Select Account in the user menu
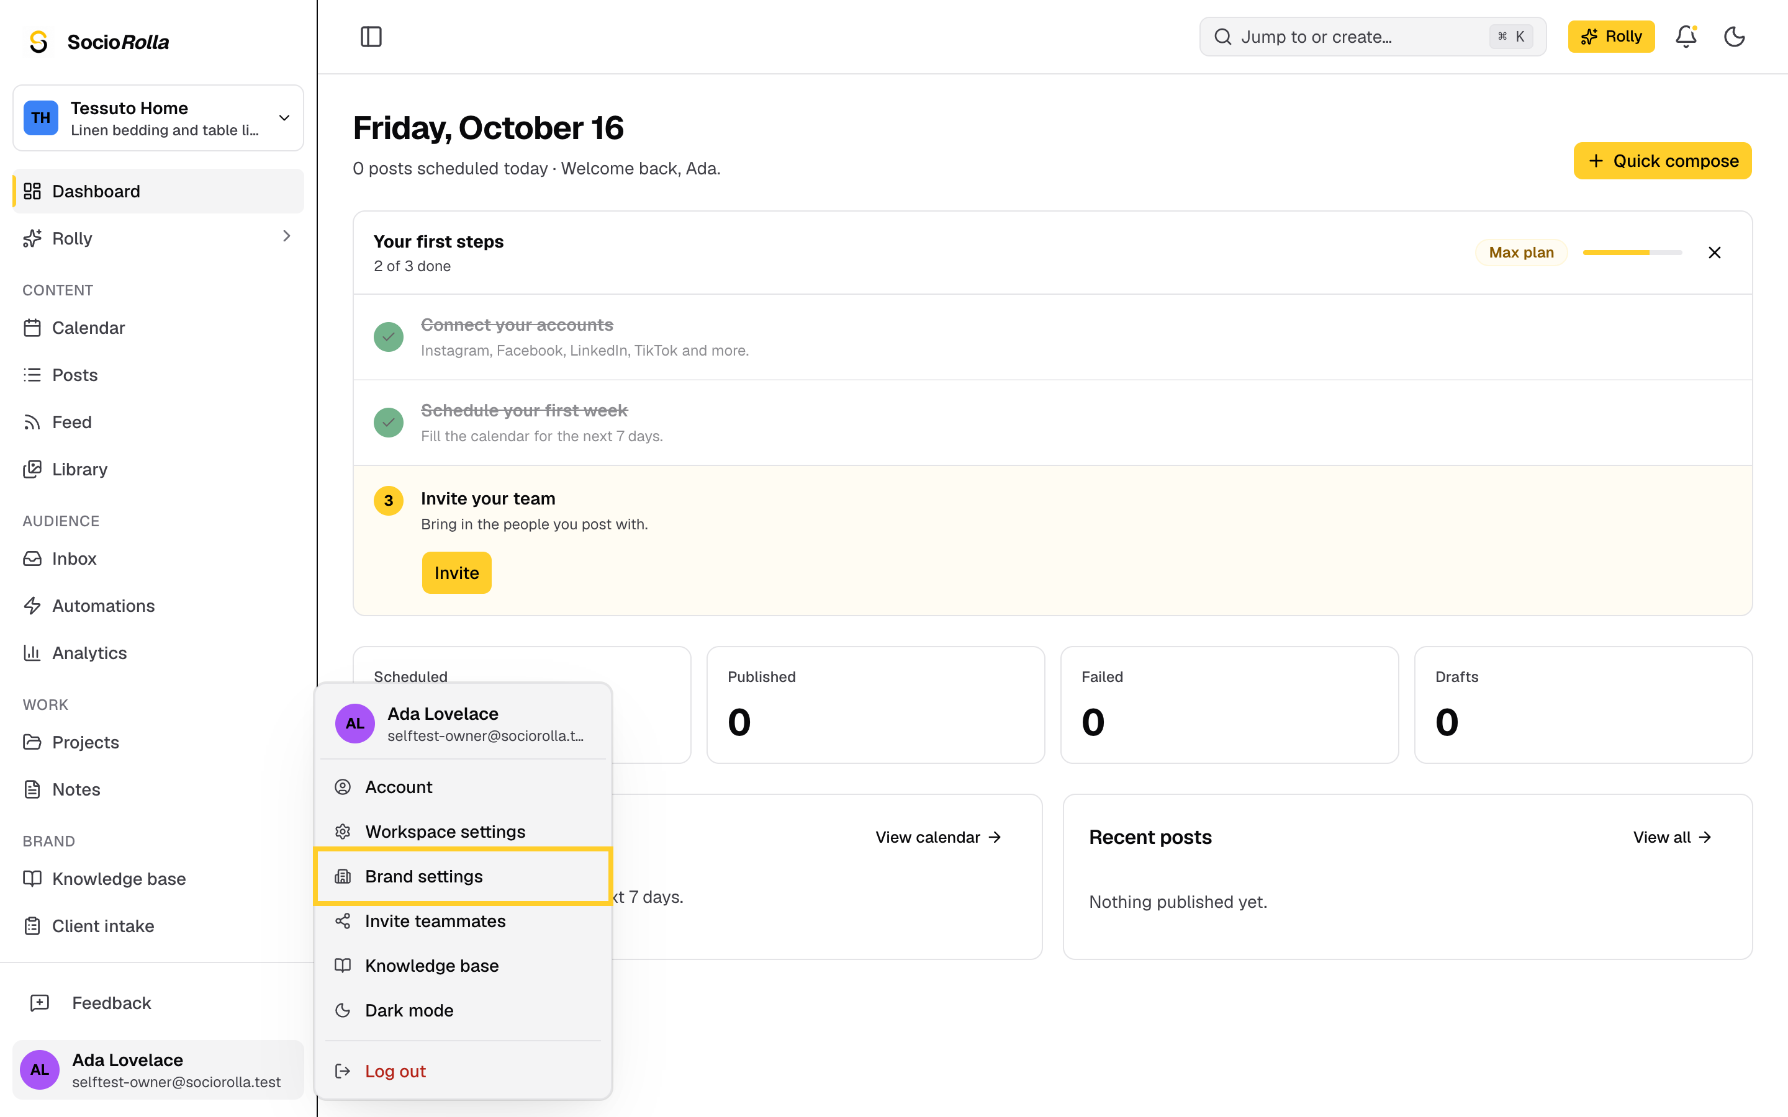 463,787
